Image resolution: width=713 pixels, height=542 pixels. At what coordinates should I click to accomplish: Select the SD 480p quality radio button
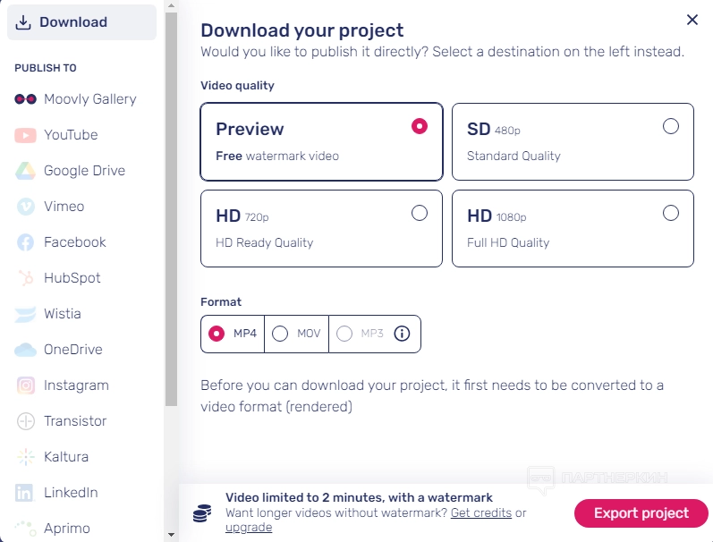pos(671,126)
